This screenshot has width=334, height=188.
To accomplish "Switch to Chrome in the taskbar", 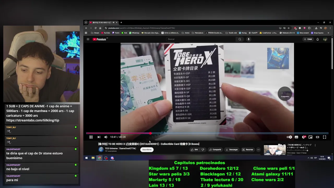I will 99,158.
